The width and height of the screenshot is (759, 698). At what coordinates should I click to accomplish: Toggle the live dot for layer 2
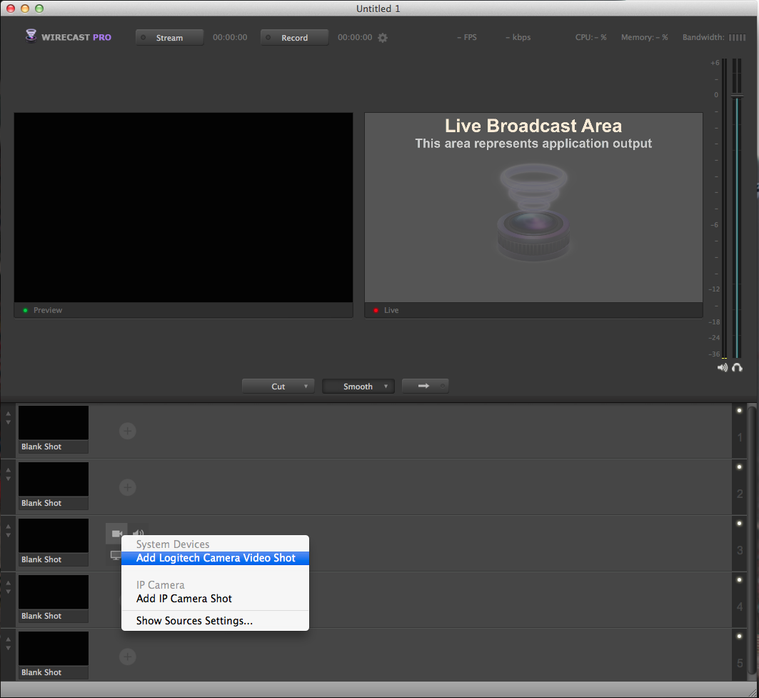pyautogui.click(x=739, y=467)
